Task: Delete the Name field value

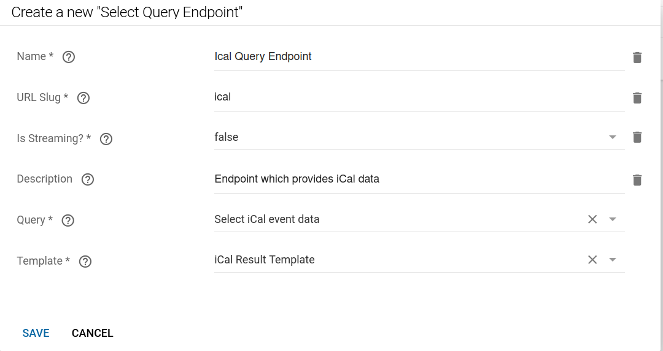Action: (x=637, y=58)
